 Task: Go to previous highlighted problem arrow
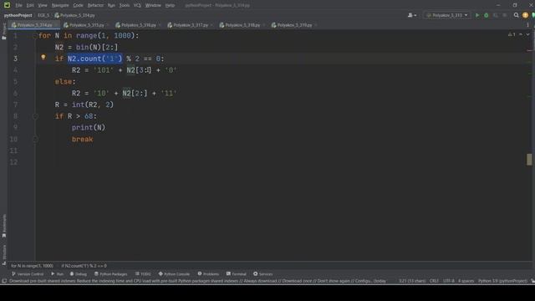(x=521, y=34)
